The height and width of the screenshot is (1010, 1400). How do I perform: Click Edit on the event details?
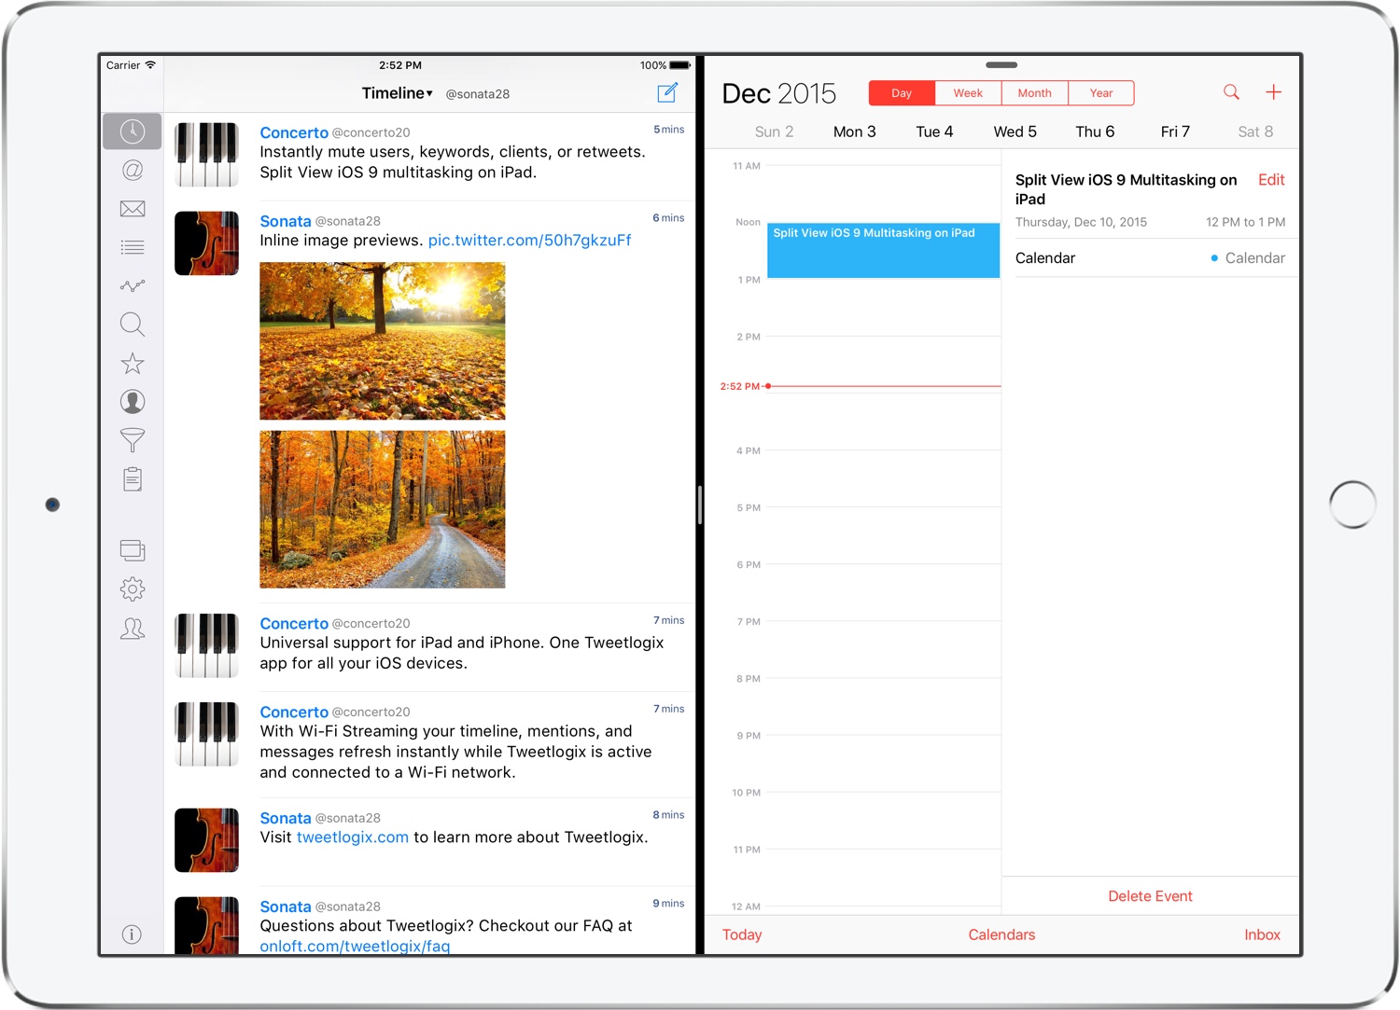point(1270,180)
